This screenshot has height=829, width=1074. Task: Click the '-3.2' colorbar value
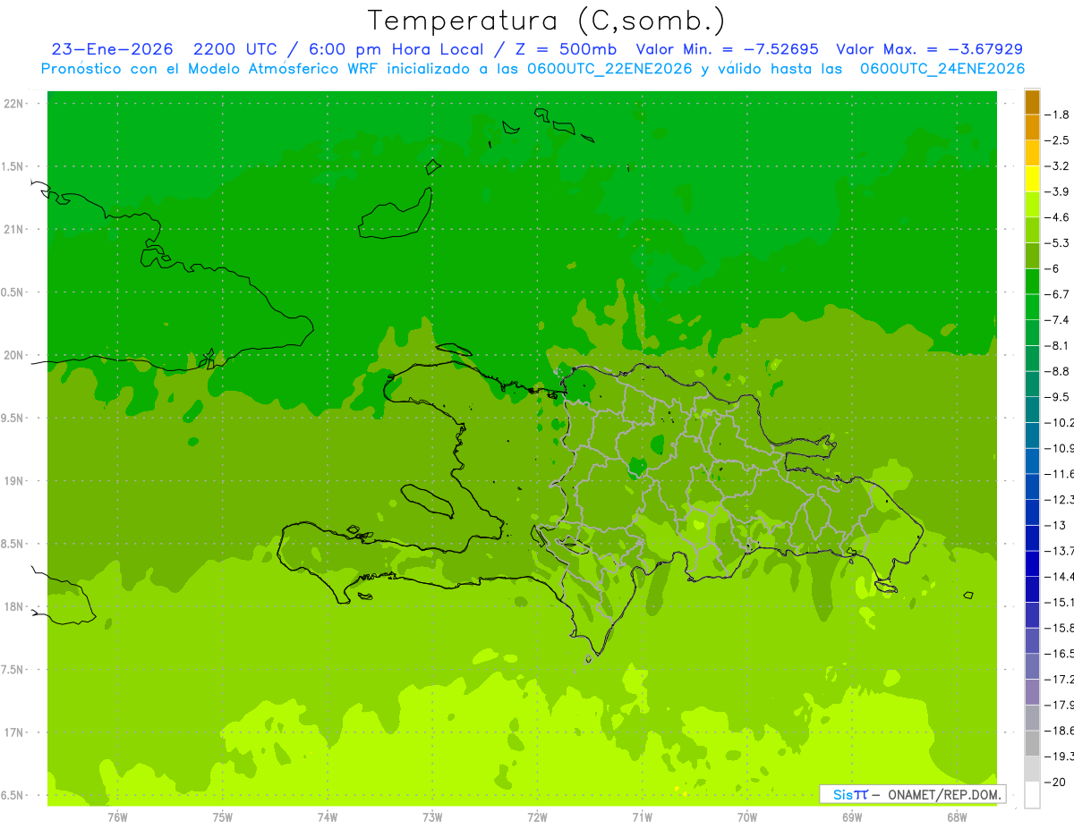click(x=1057, y=165)
